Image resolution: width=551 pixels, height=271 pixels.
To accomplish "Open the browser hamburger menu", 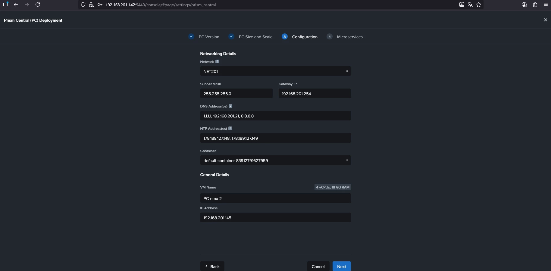I will (546, 5).
